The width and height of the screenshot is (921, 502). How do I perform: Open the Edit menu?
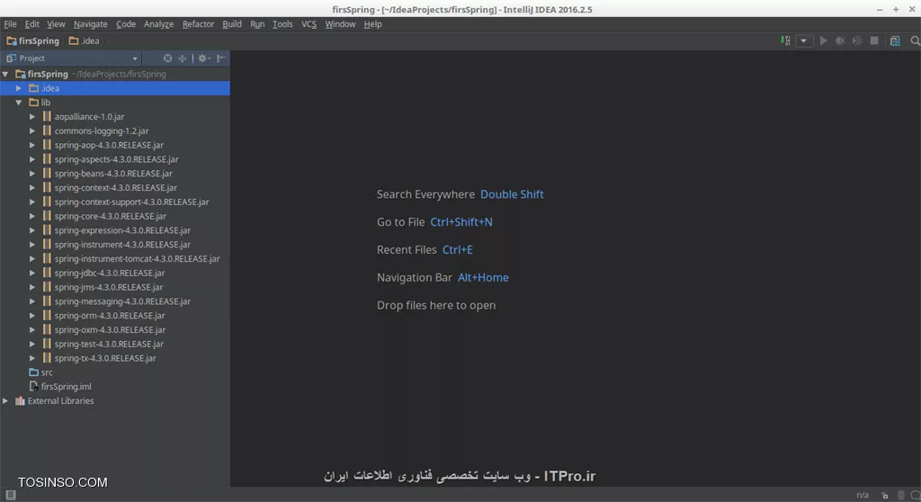click(x=31, y=24)
